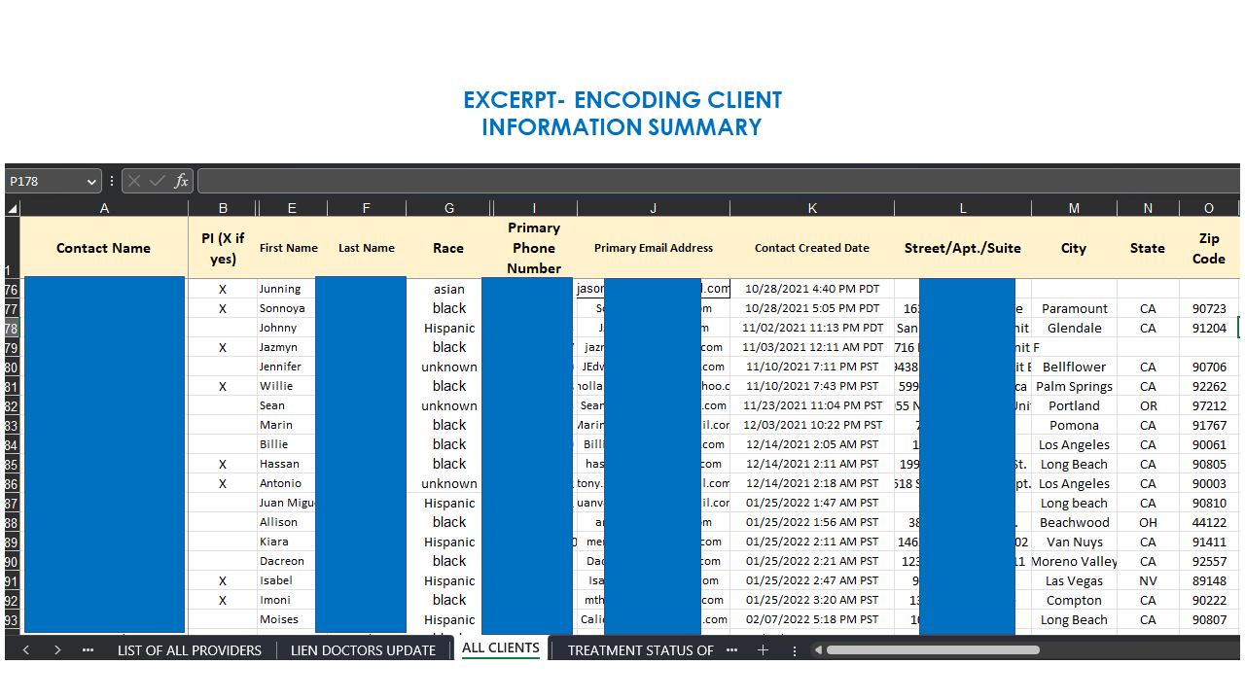Select row 93 header
The image size is (1245, 700).
[x=12, y=619]
